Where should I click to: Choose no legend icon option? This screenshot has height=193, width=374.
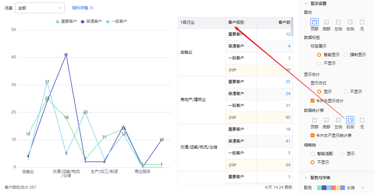pyautogui.click(x=362, y=22)
